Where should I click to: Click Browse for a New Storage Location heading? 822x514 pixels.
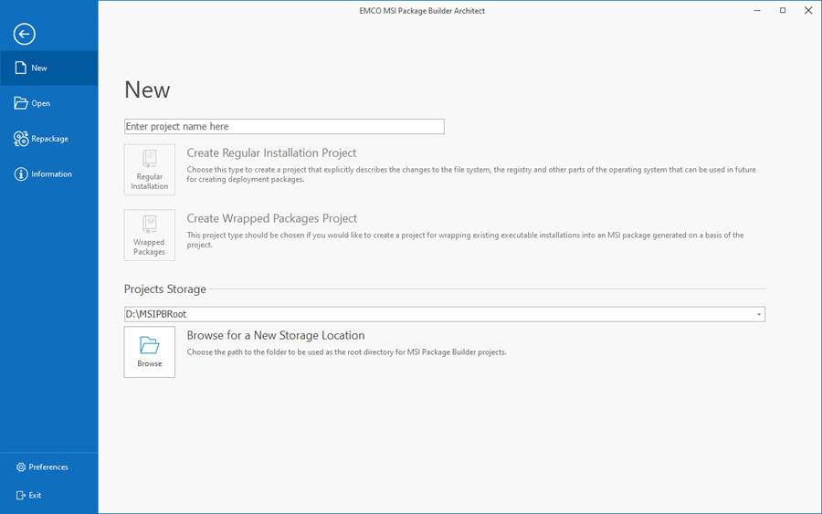pos(276,335)
